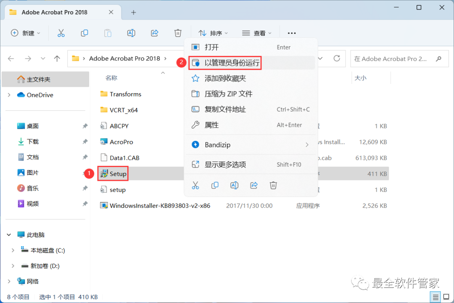Select Home (主文件夹) in the sidebar
Image resolution: width=454 pixels, height=303 pixels.
(x=45, y=79)
